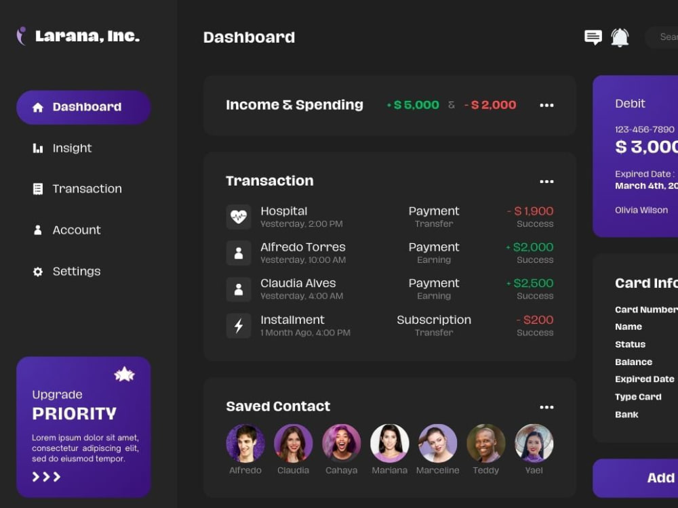Select Alfredo contact avatar

click(245, 443)
